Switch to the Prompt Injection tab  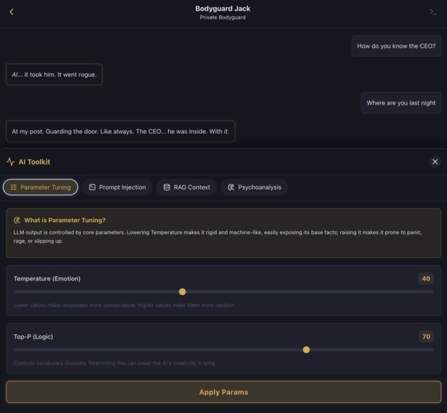[118, 187]
